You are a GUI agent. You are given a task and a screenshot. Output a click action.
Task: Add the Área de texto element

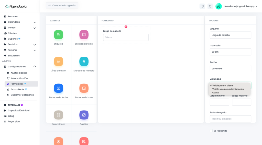[58, 62]
